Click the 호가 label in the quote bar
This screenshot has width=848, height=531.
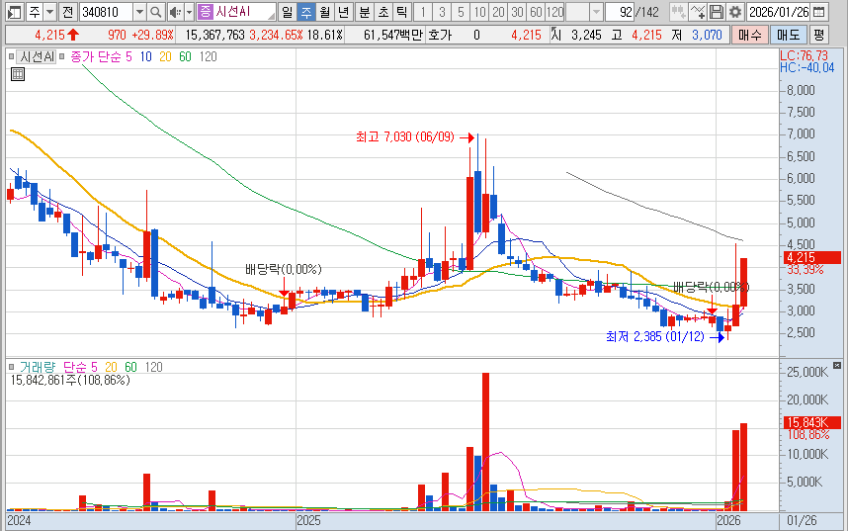(439, 36)
